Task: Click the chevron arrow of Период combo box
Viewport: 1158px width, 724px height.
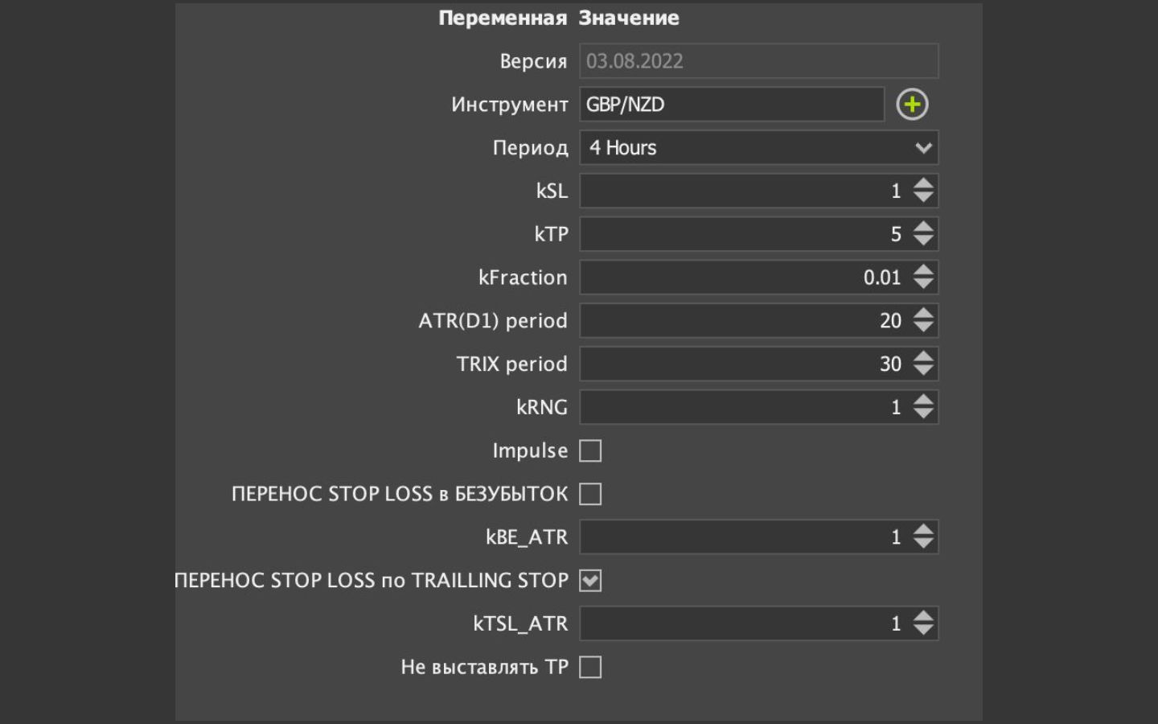Action: (923, 148)
